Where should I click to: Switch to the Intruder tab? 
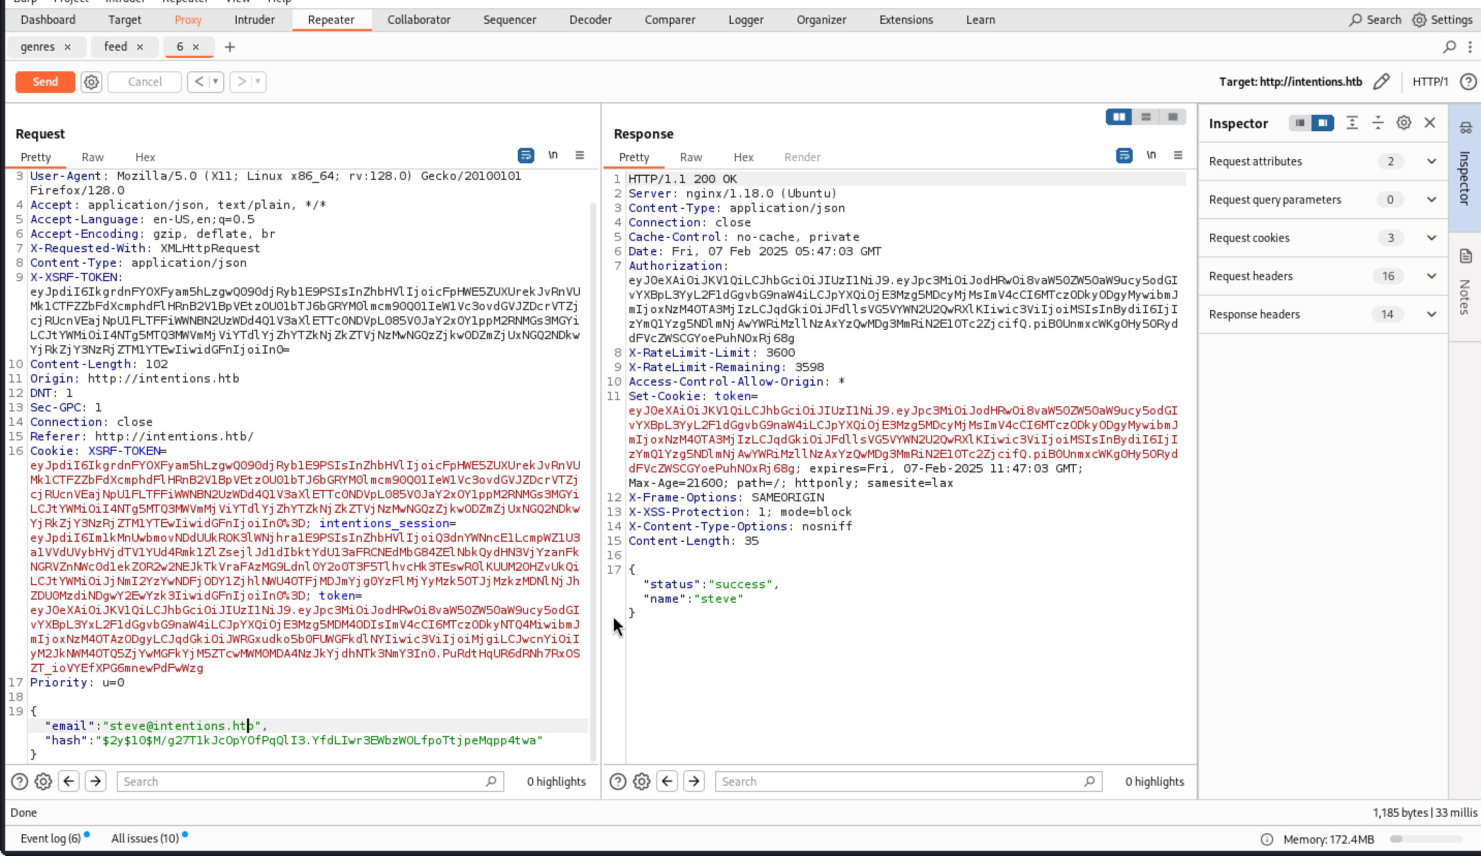coord(254,20)
